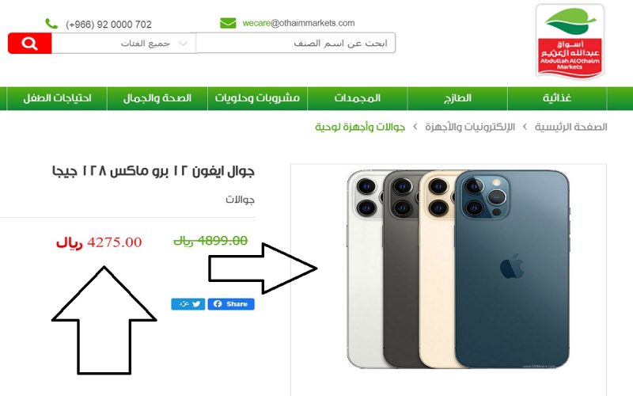The image size is (633, 396).
Task: Tweet the product via Twitter button
Action: pyautogui.click(x=188, y=304)
